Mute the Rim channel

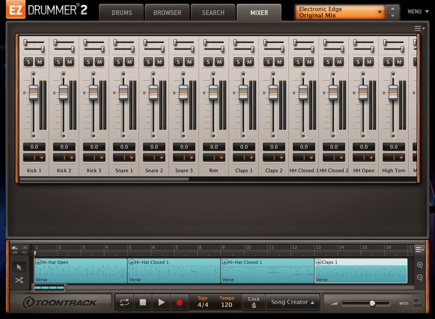(220, 62)
